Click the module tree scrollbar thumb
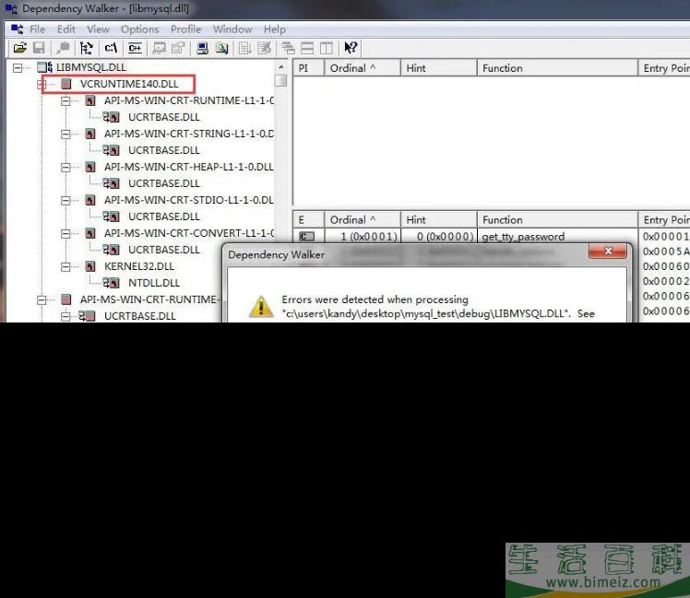This screenshot has height=598, width=690. tap(280, 80)
